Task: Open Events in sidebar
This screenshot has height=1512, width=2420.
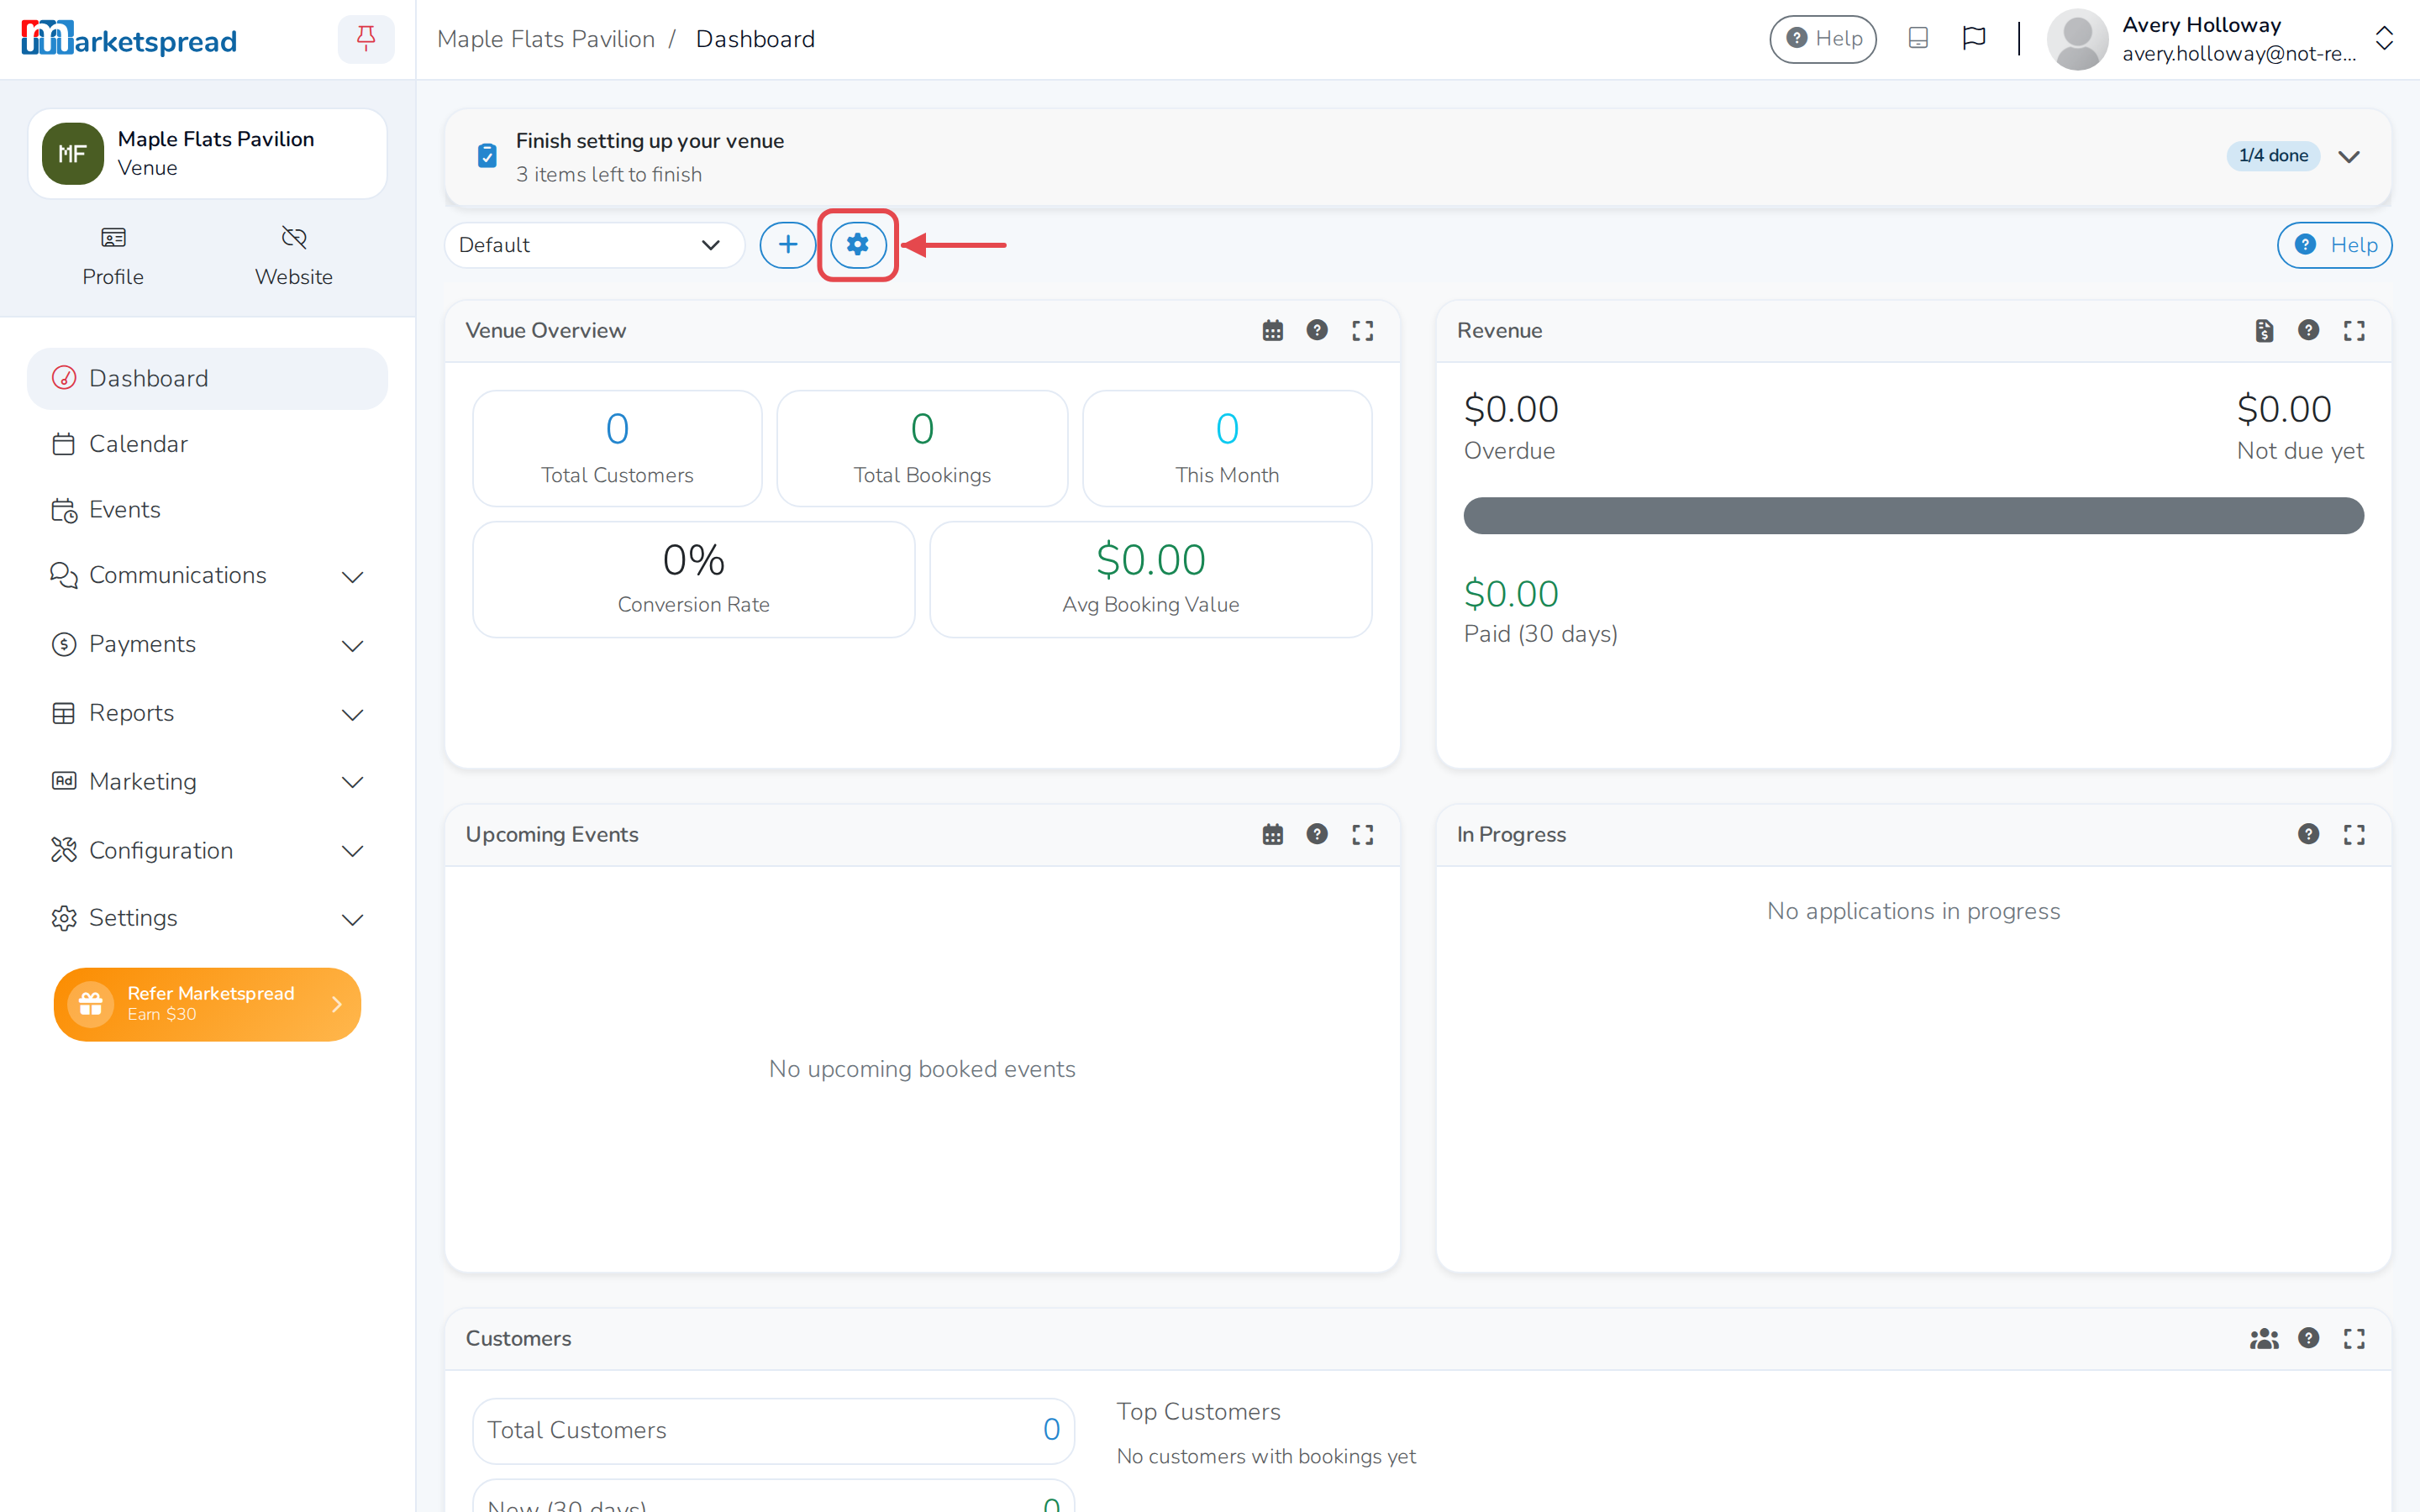Action: click(x=207, y=509)
